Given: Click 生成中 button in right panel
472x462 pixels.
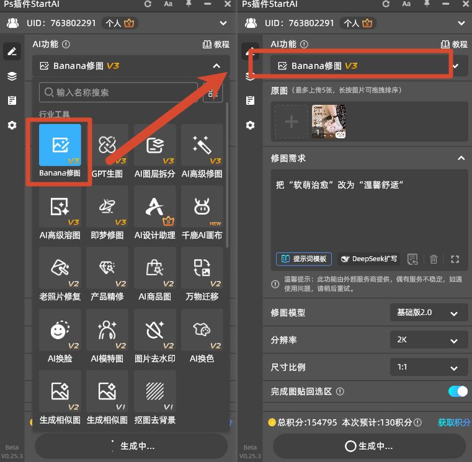Looking at the screenshot, I should [369, 446].
